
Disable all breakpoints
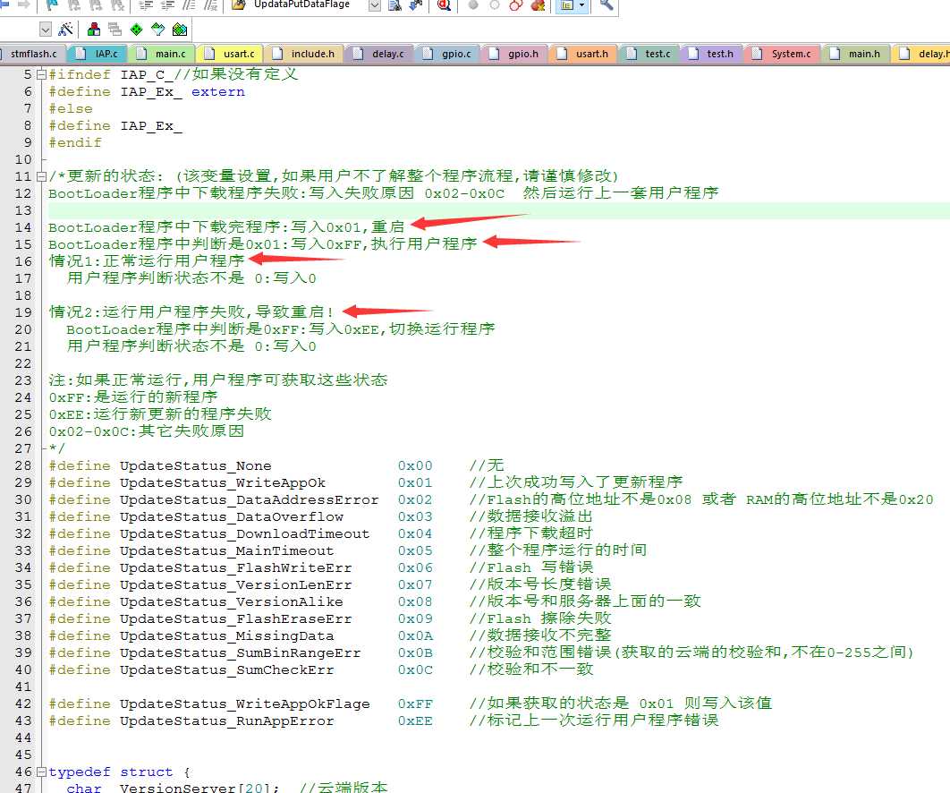pos(516,5)
